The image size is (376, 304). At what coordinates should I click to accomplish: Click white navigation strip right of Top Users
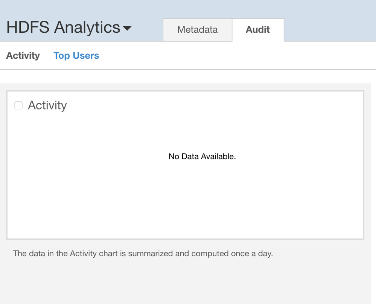[x=233, y=56]
